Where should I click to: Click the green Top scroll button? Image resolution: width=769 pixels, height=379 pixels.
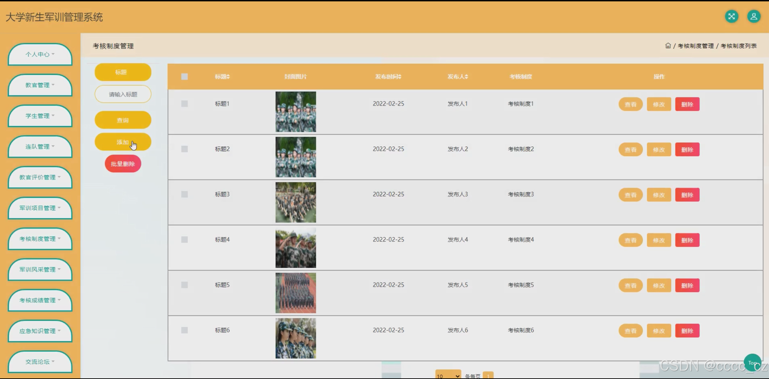coord(752,363)
